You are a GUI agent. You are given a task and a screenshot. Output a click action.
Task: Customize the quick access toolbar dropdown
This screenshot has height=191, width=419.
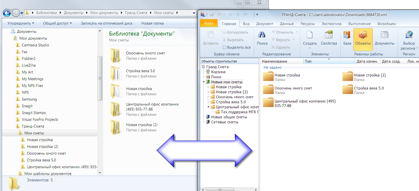(257, 15)
